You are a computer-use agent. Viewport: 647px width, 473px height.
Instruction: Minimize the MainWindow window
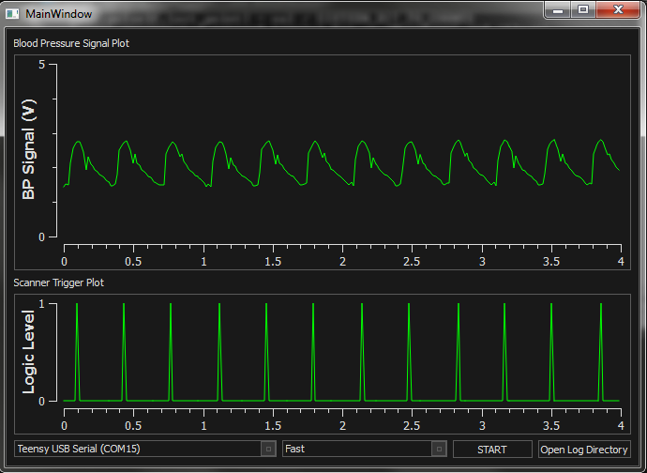coord(558,10)
